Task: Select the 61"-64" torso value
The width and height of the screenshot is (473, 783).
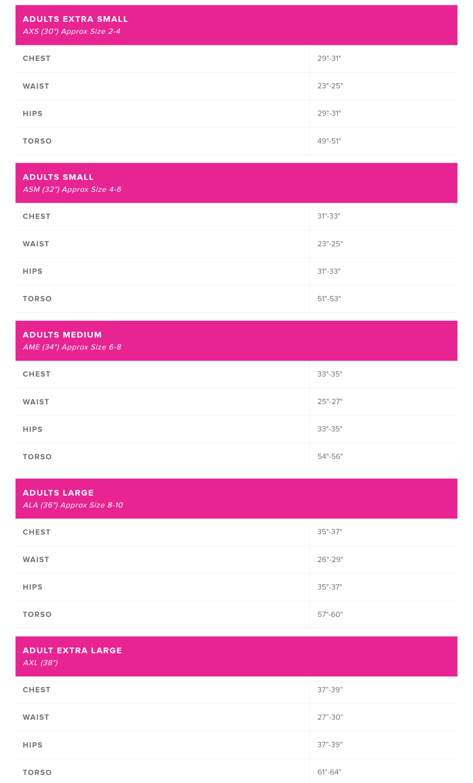Action: pyautogui.click(x=329, y=772)
